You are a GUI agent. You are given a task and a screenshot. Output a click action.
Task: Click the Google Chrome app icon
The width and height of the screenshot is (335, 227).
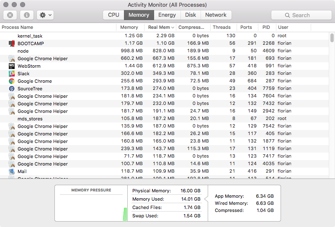[12, 81]
